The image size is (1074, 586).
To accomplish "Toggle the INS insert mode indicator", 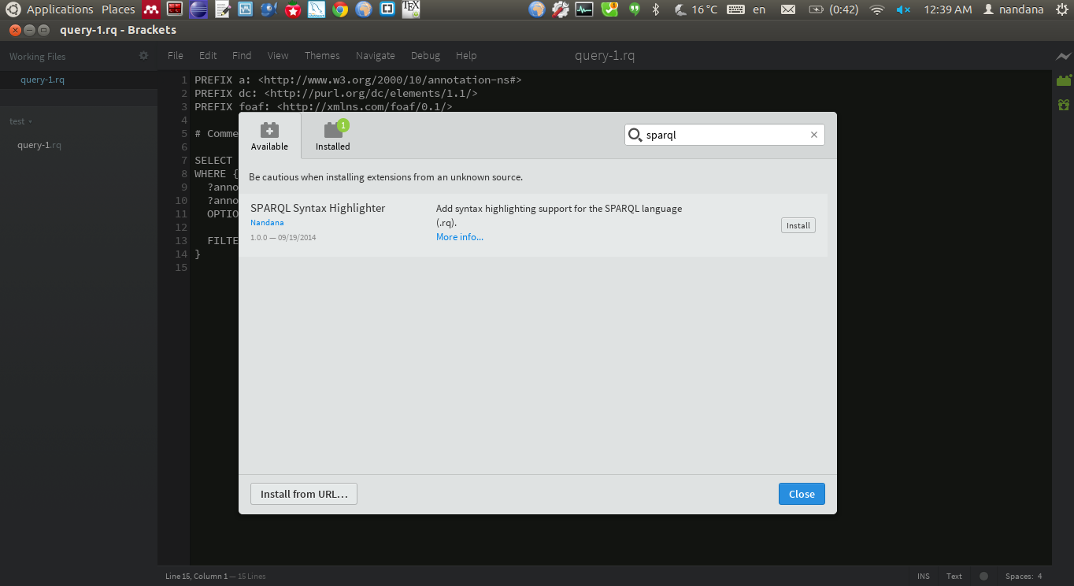I will coord(924,576).
